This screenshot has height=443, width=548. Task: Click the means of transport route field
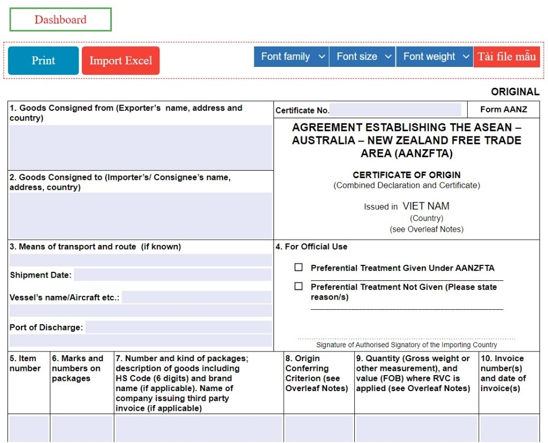tap(141, 261)
